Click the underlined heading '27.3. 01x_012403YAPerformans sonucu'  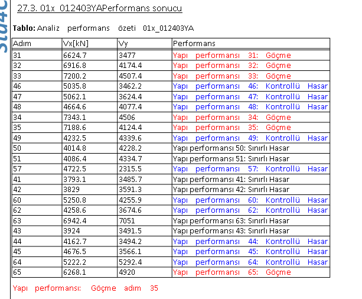tap(99, 8)
